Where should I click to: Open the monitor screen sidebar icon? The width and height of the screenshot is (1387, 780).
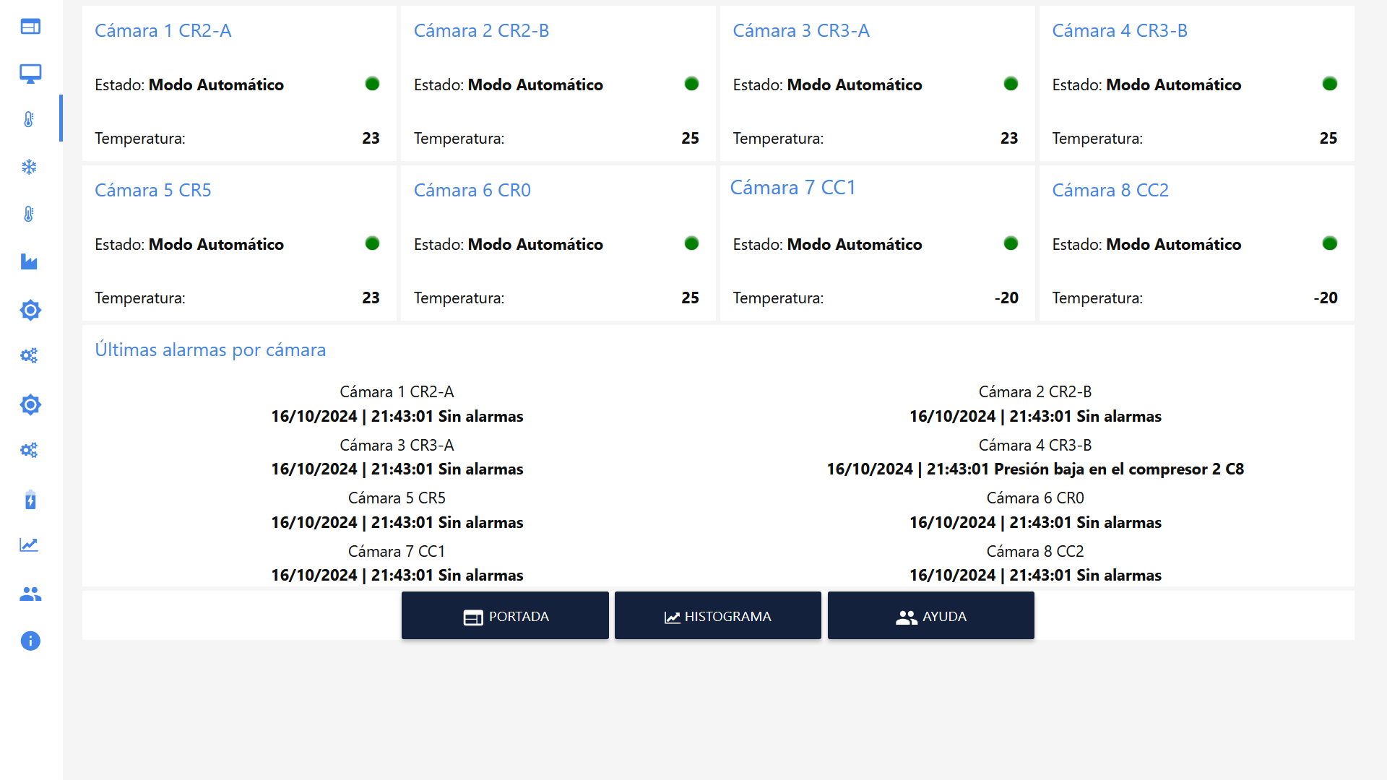[x=30, y=74]
